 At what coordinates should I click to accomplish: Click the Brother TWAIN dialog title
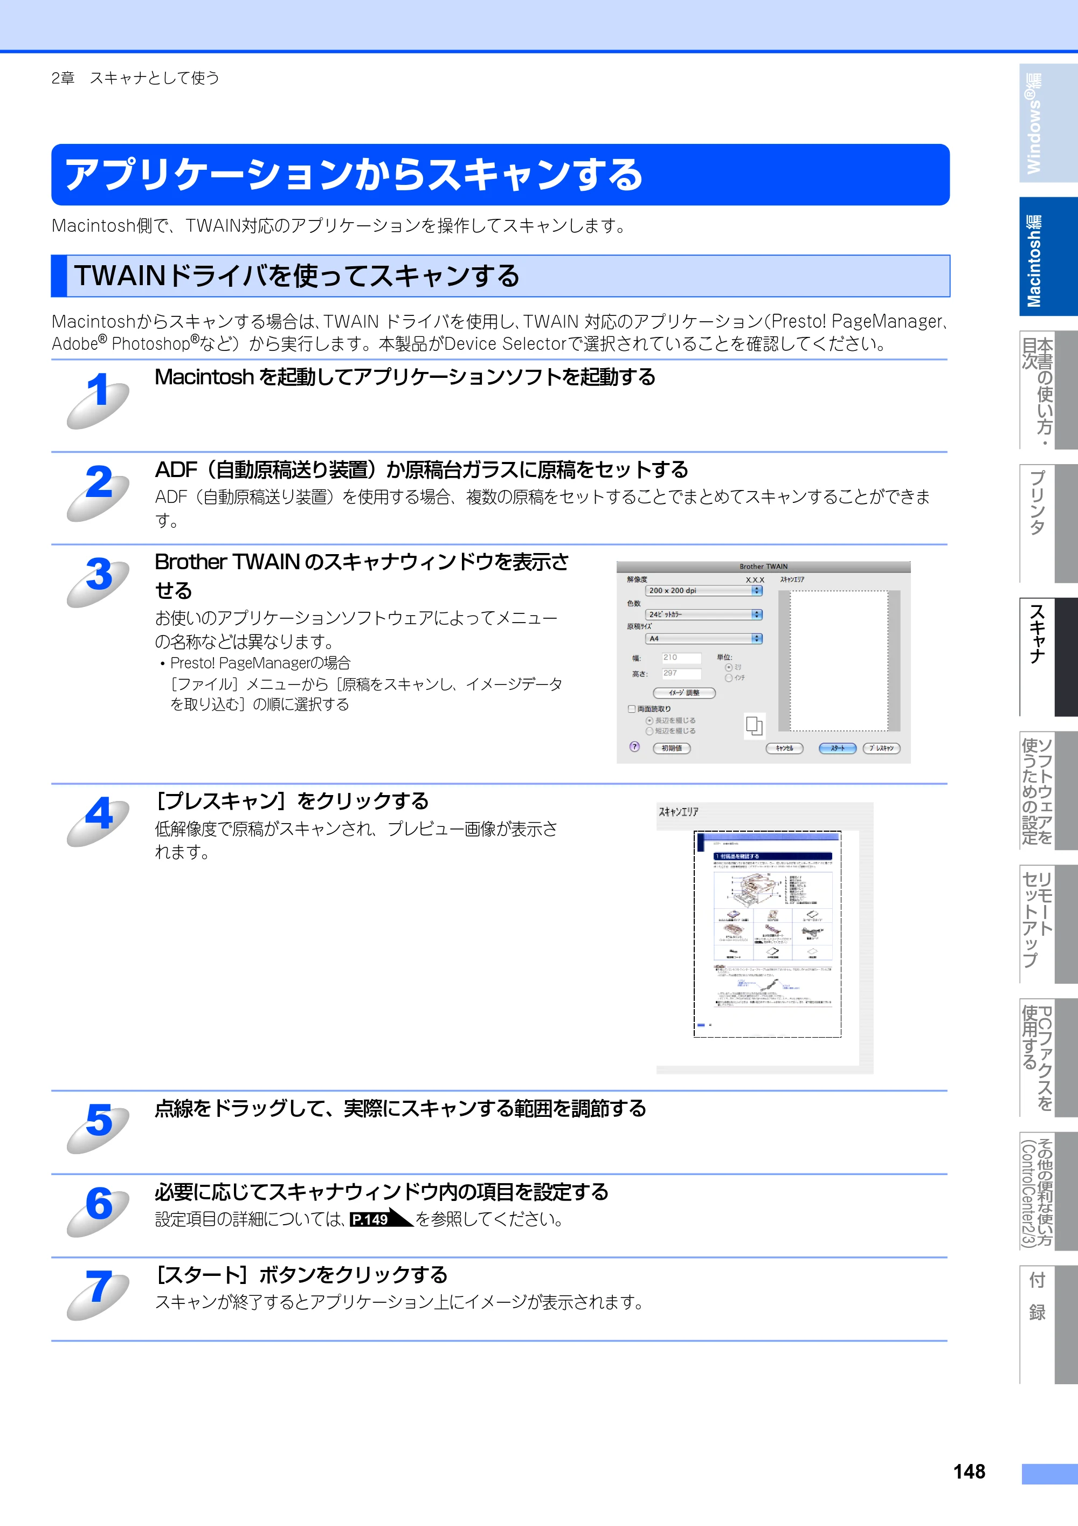pyautogui.click(x=764, y=567)
